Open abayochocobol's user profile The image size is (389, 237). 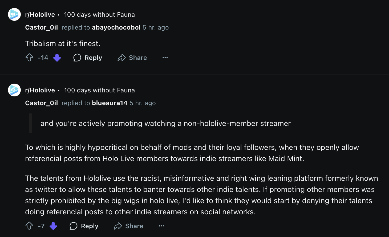click(116, 27)
